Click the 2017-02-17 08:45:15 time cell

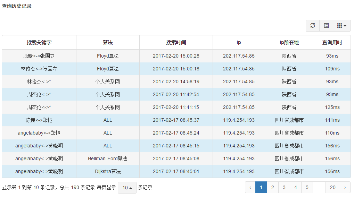176,146
